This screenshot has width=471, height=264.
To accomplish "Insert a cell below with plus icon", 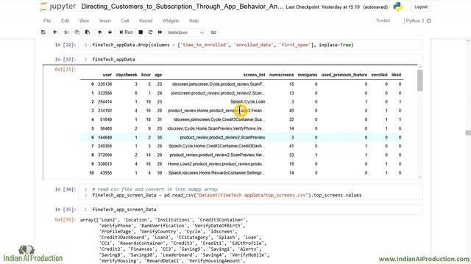I will [x=54, y=32].
